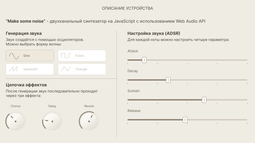Click the Delay effect knob
Image resolution: width=255 pixels, height=143 pixels.
[52, 121]
